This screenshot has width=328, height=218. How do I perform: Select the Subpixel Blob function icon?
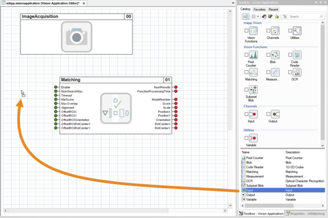pos(253,90)
